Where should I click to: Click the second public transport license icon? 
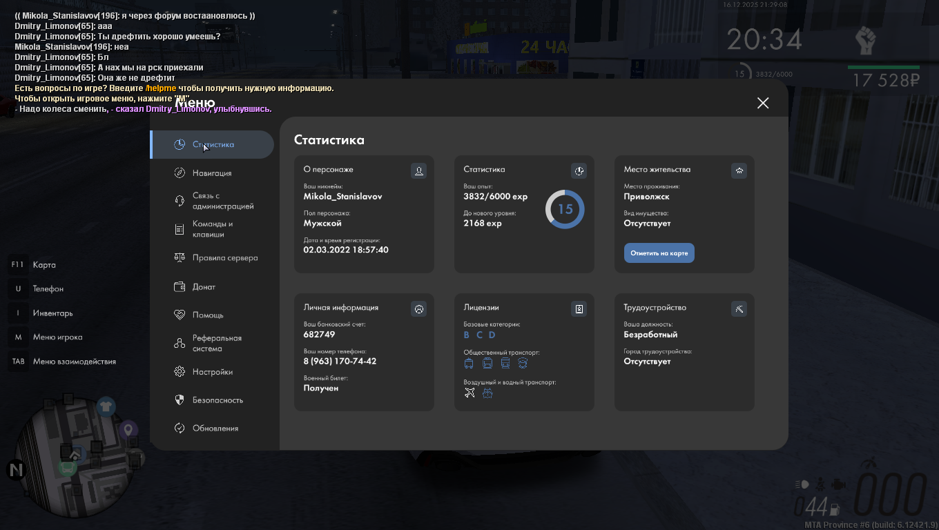(x=487, y=363)
